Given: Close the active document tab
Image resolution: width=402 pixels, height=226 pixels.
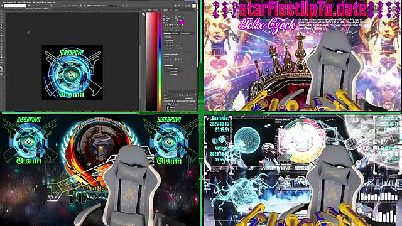Looking at the screenshot, I should coord(49,9).
